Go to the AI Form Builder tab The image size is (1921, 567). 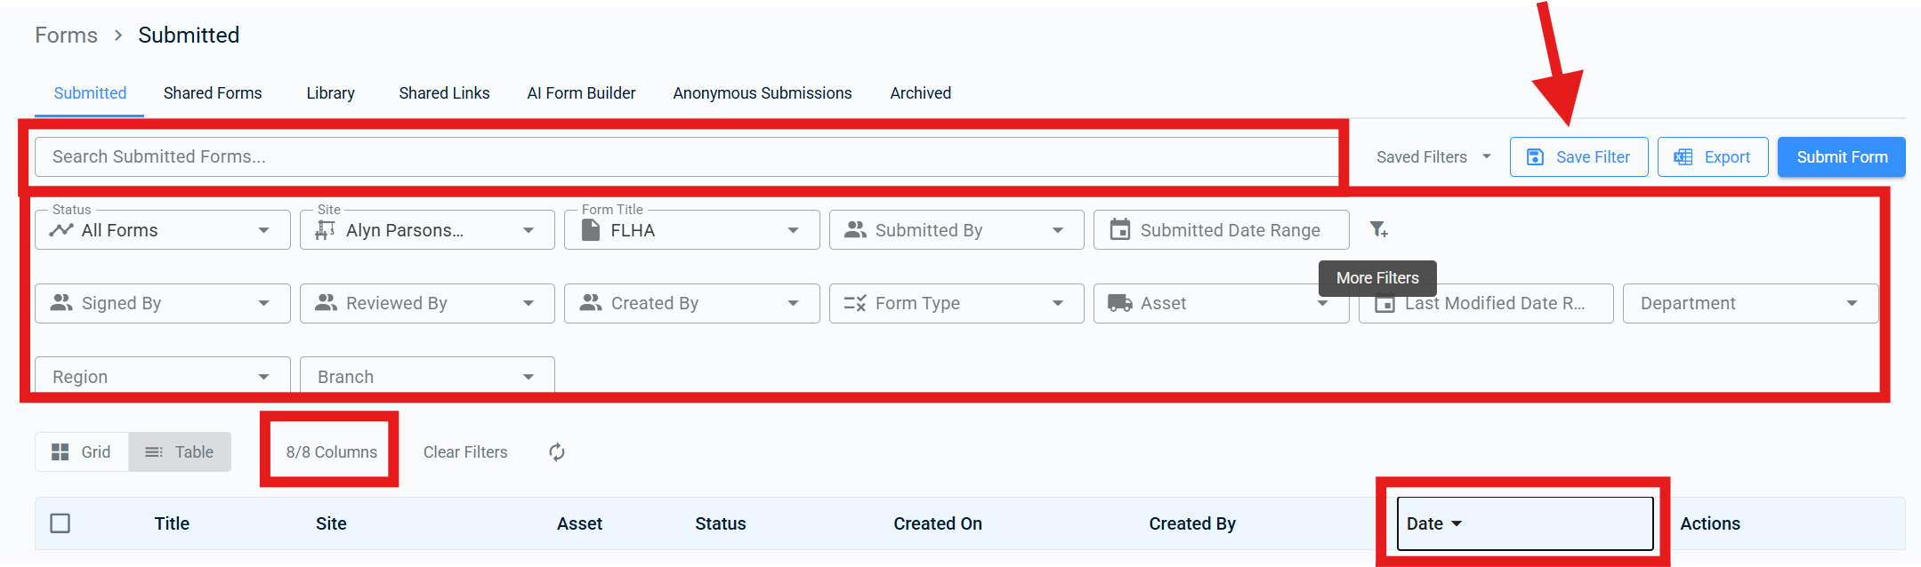[x=581, y=93]
